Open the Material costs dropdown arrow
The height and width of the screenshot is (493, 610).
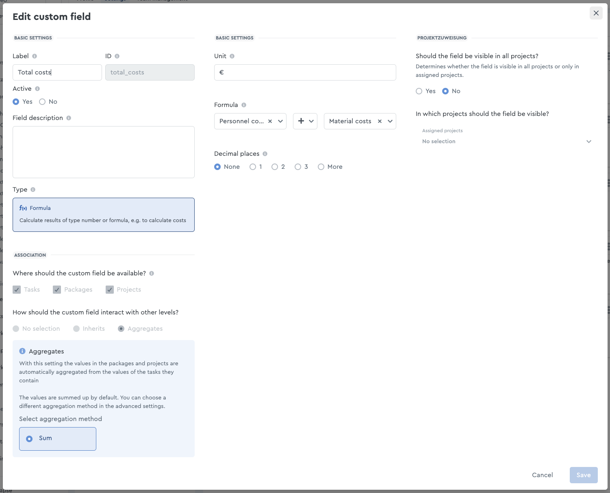390,121
